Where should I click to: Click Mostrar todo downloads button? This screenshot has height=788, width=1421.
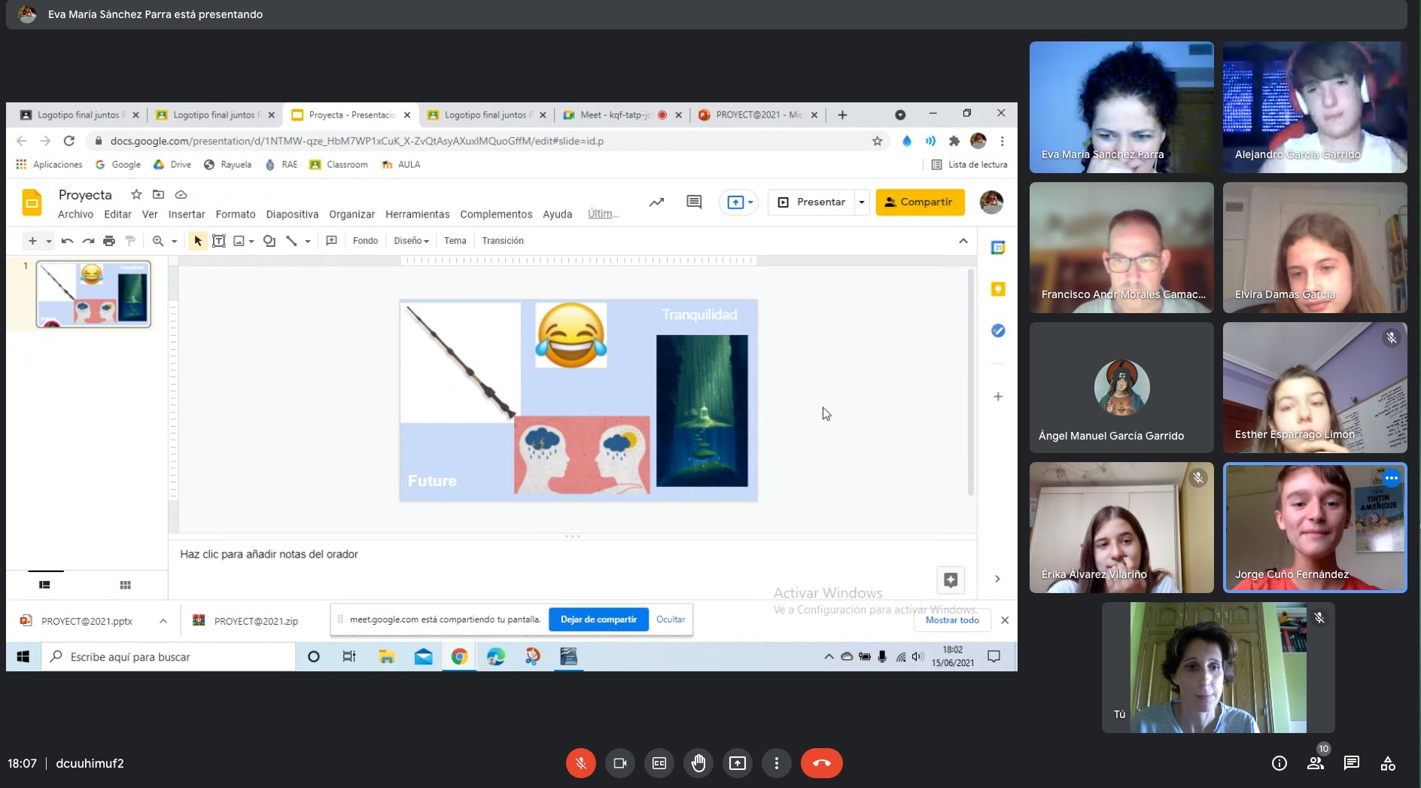(952, 620)
